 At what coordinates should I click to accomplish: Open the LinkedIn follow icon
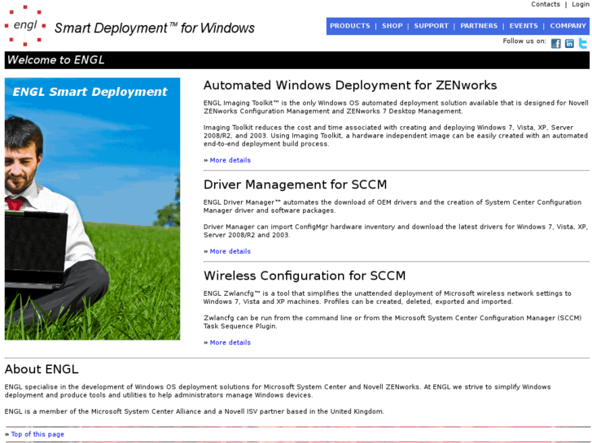[x=569, y=43]
